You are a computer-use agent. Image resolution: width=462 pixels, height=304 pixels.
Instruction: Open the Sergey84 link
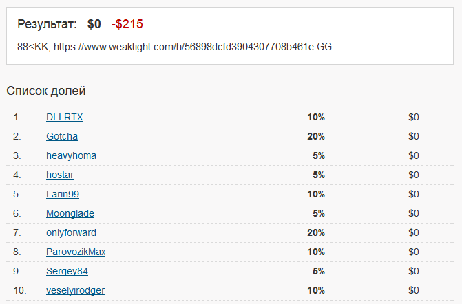(x=67, y=271)
